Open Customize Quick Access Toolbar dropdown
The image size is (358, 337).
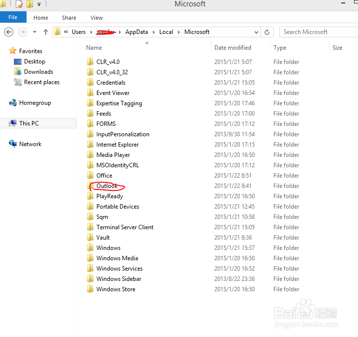point(39,4)
